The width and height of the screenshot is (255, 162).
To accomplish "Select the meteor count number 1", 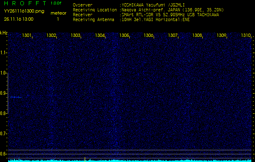I will (58, 19).
